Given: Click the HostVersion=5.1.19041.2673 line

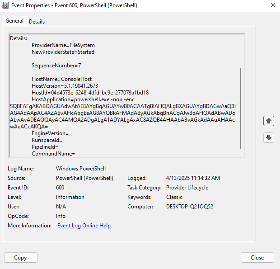Looking at the screenshot, I should (65, 86).
